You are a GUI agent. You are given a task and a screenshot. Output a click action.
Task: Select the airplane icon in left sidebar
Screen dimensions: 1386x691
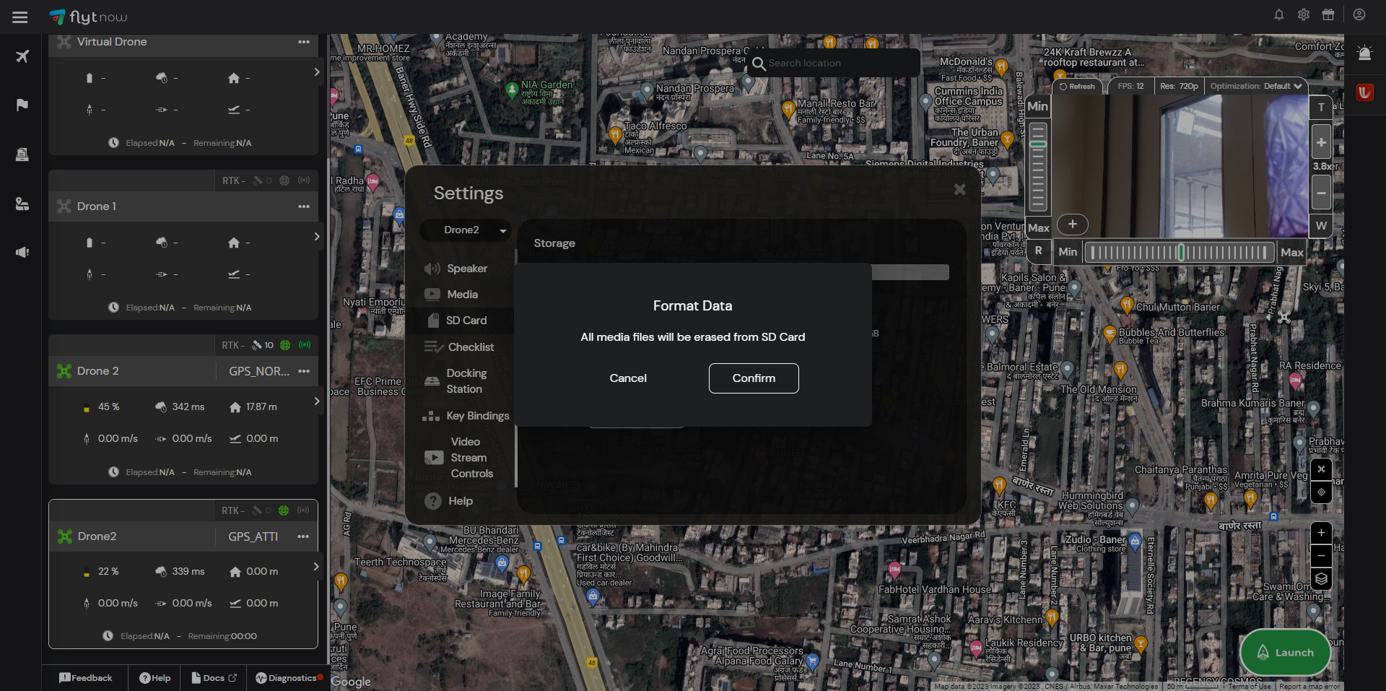point(22,56)
